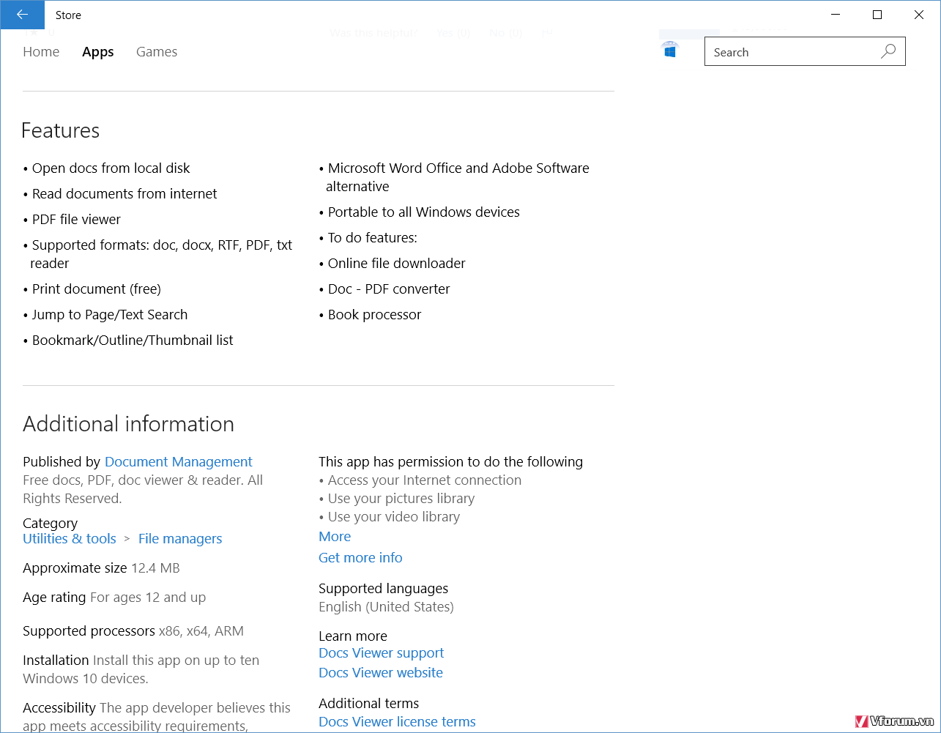Click 'Use your pictures library' permission text
This screenshot has height=733, width=941.
[401, 499]
